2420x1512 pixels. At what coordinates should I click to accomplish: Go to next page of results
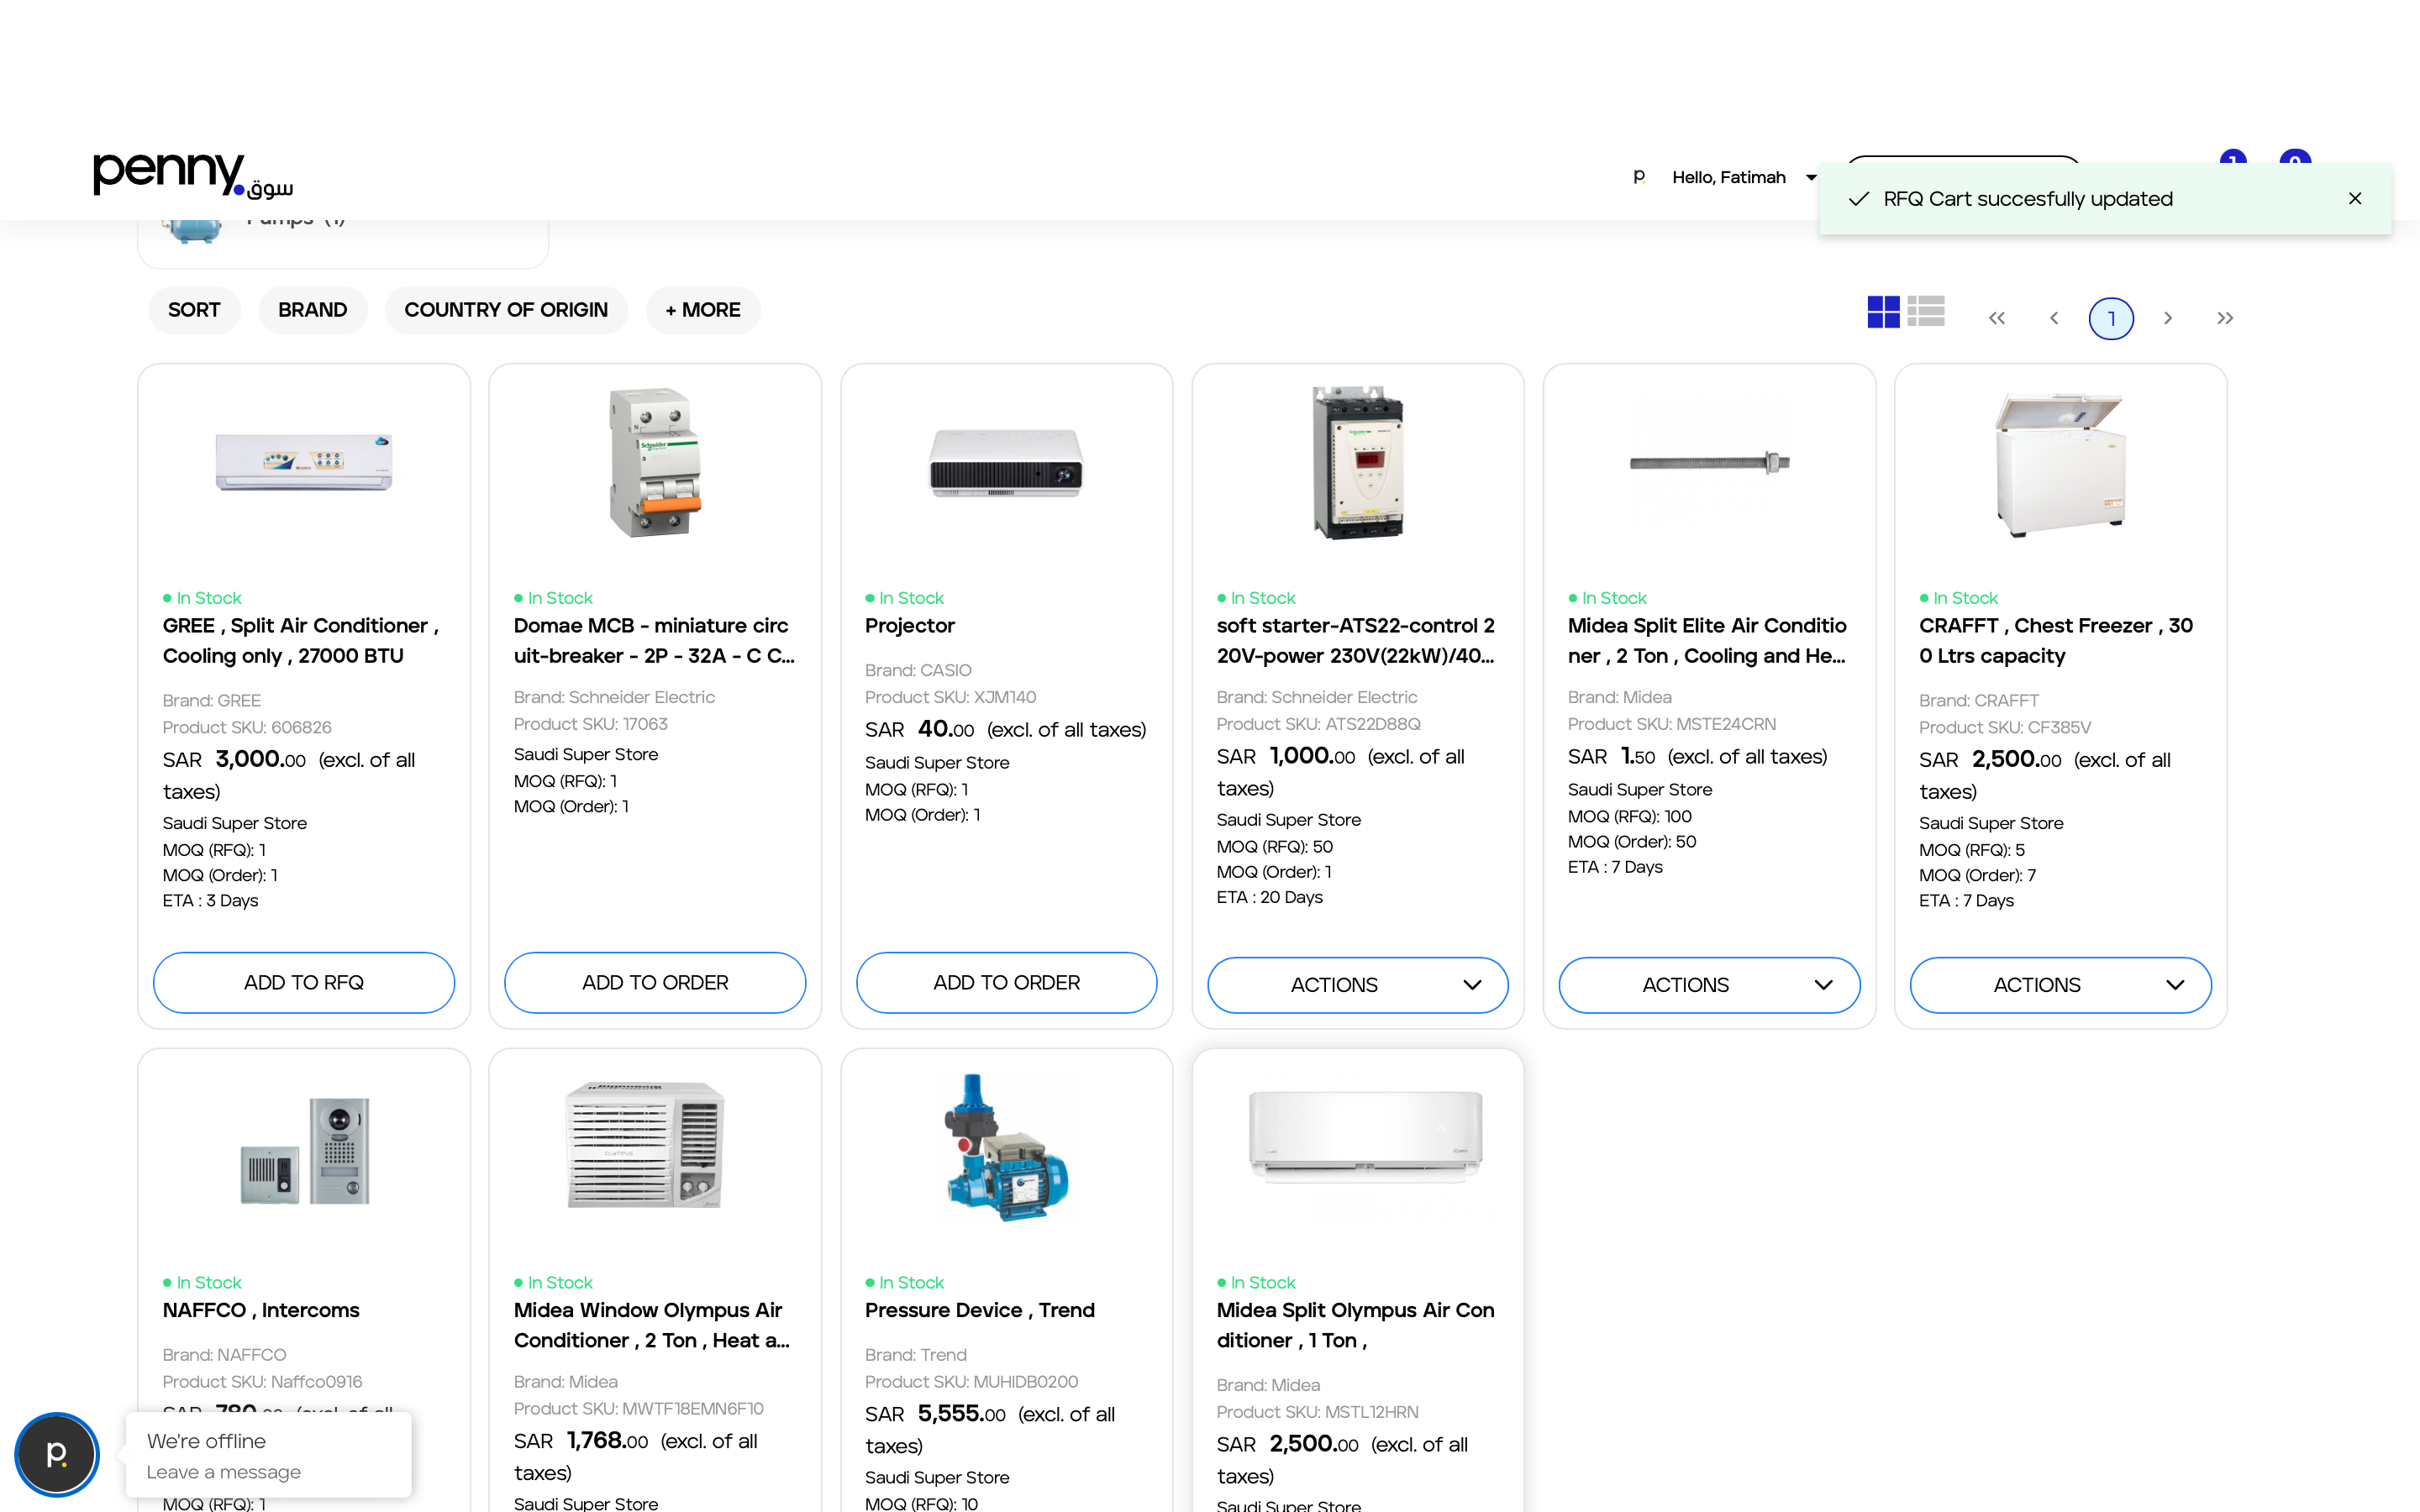(x=2168, y=318)
